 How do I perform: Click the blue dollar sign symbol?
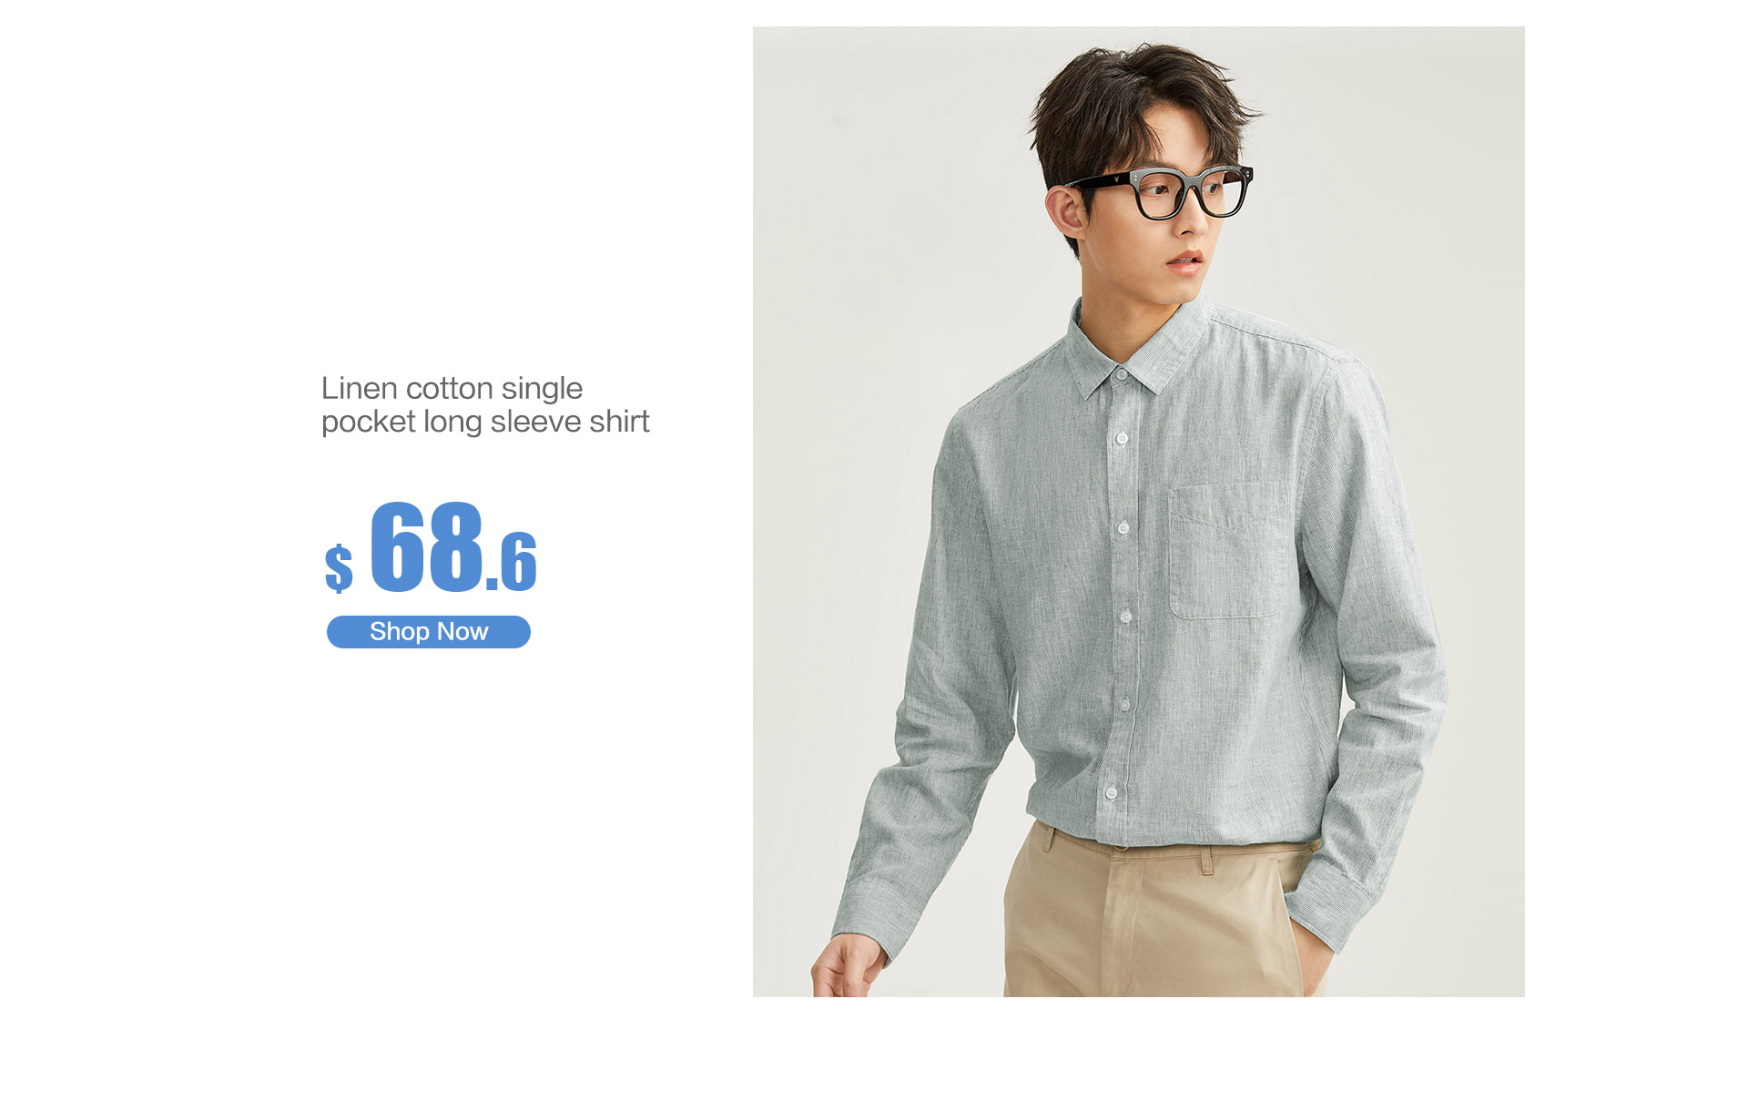pos(339,568)
